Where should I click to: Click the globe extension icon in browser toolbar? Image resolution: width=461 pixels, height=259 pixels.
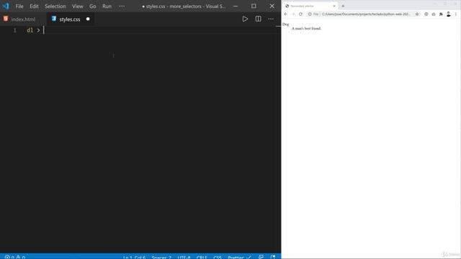pyautogui.click(x=426, y=14)
